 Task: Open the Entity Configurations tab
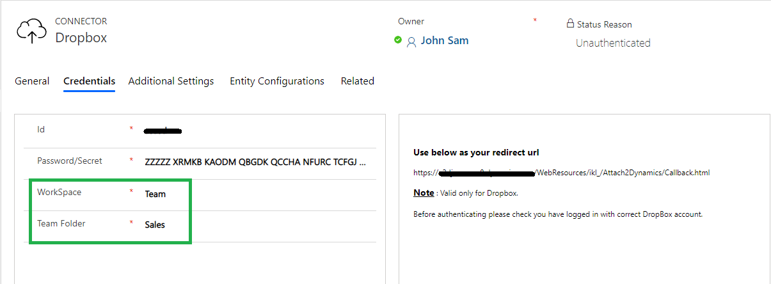click(277, 81)
